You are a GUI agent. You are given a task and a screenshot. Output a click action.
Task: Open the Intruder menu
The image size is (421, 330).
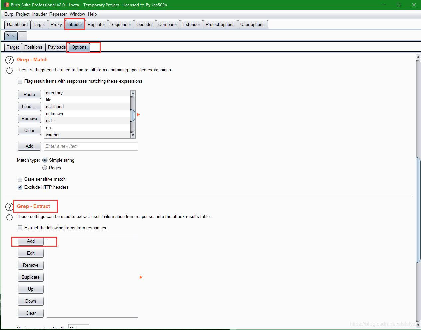click(39, 14)
